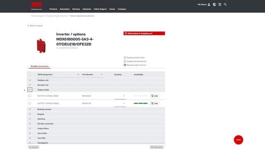Open Part Number column dropdown
Screen dimensions: 265x149
click(x=101, y=74)
